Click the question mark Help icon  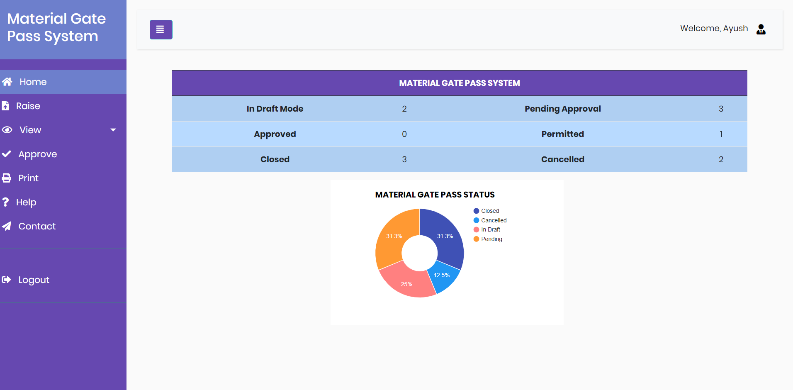click(6, 202)
